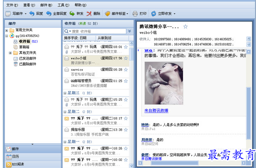
Task: Star the 星期一 10:02 email
Action: coord(126,160)
